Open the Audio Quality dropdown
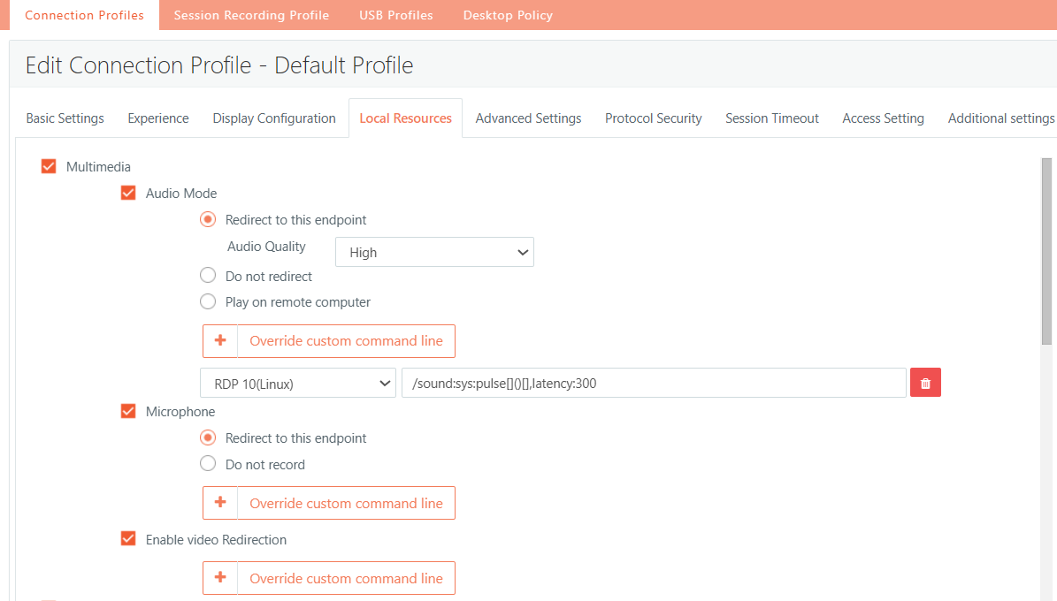The width and height of the screenshot is (1057, 601). [434, 252]
